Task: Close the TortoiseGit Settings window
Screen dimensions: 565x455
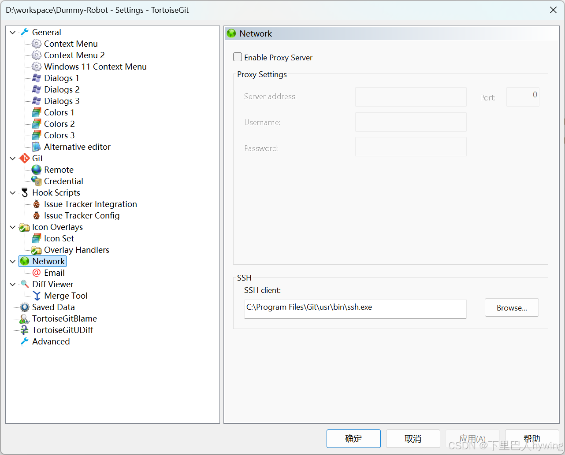Action: [x=553, y=10]
